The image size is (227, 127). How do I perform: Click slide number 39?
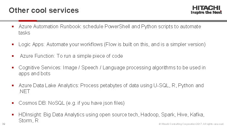coord(3,124)
